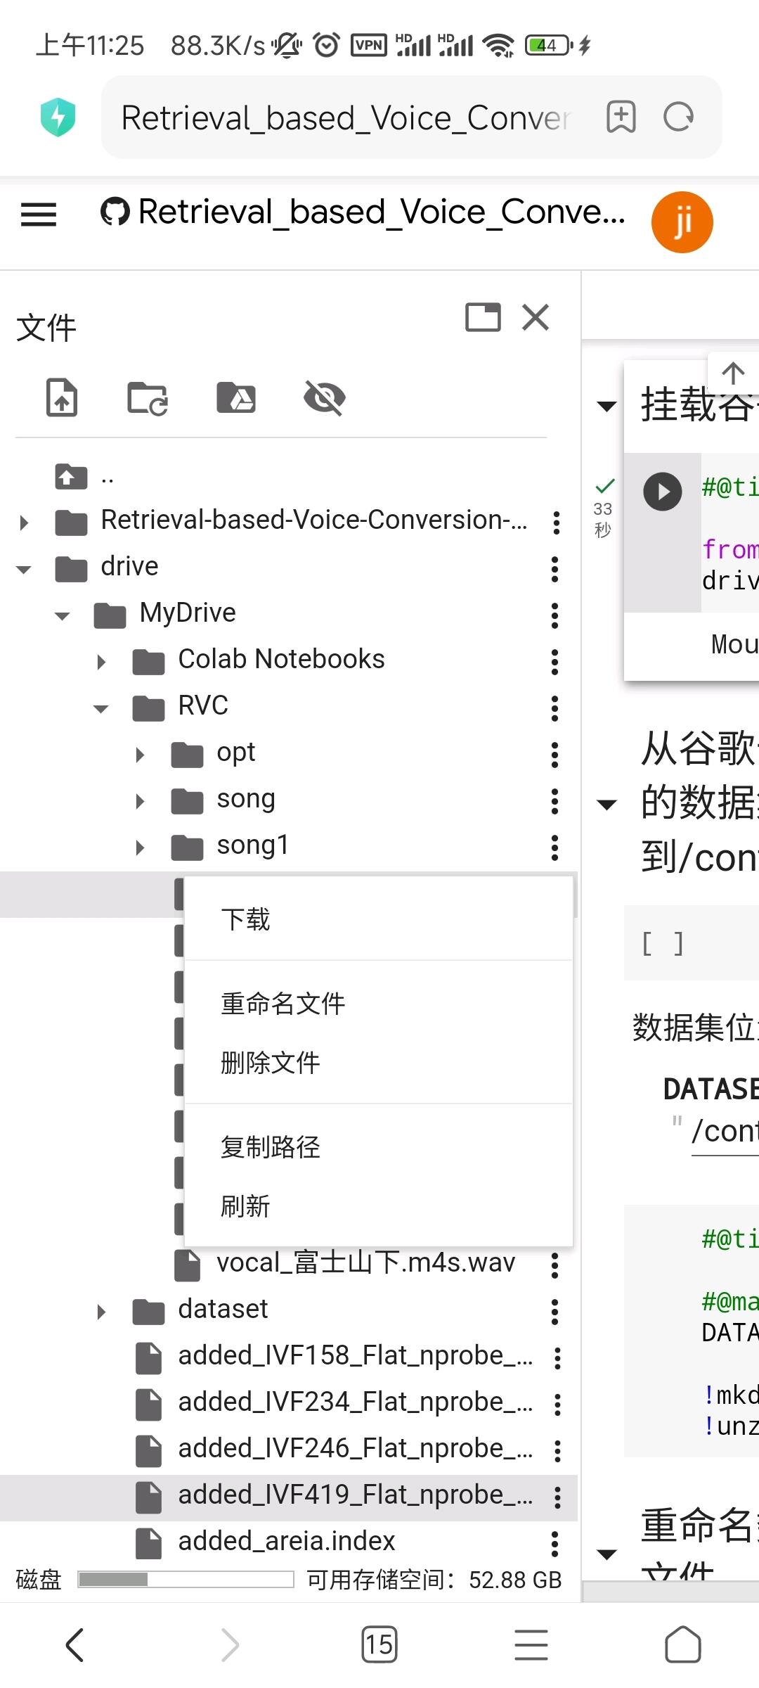The width and height of the screenshot is (759, 1688).
Task: Expand the opt folder
Action: click(140, 755)
